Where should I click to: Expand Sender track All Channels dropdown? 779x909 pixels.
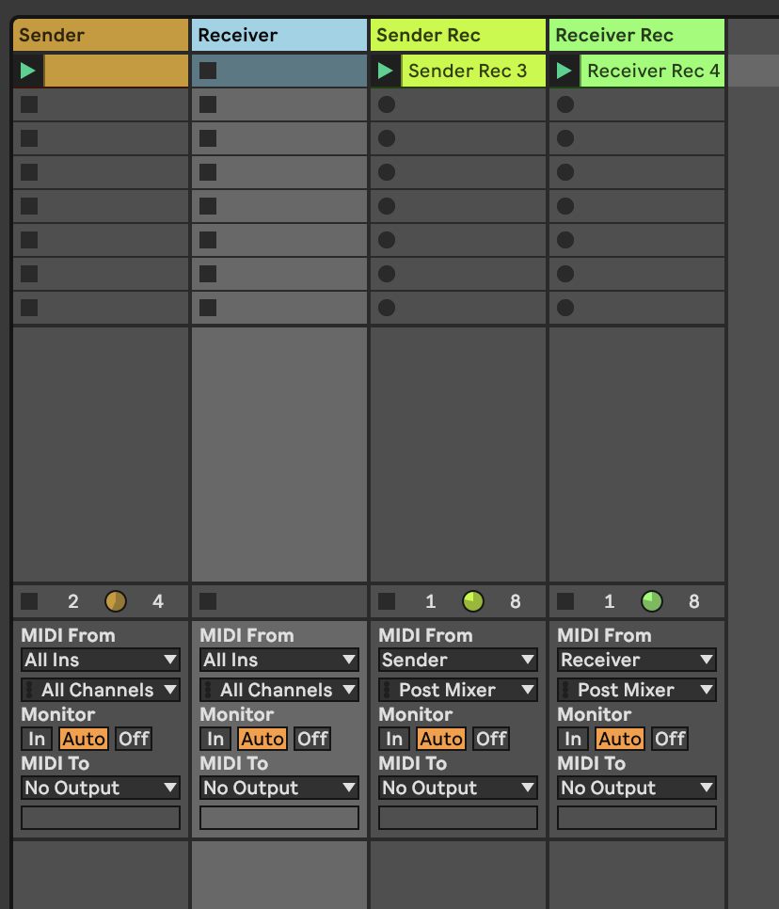point(100,690)
